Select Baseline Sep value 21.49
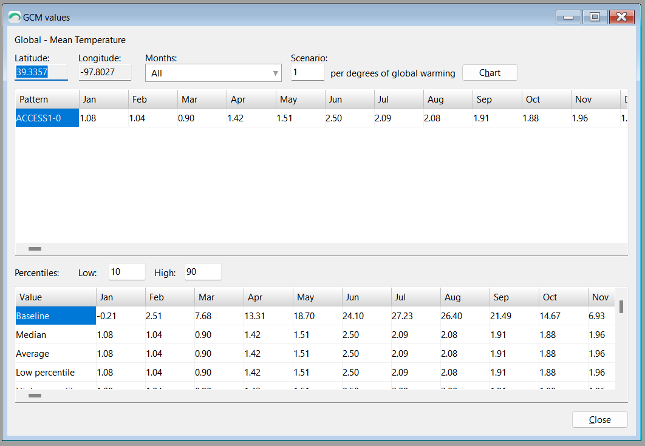Viewport: 645px width, 446px height. click(x=514, y=316)
